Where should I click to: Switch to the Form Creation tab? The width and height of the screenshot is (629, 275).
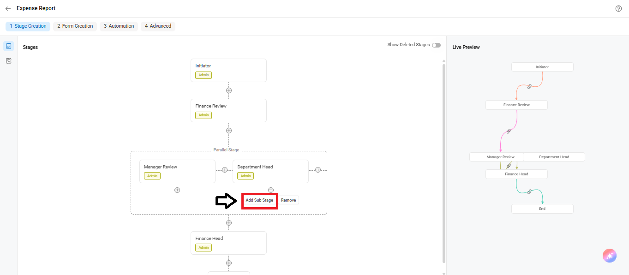75,26
